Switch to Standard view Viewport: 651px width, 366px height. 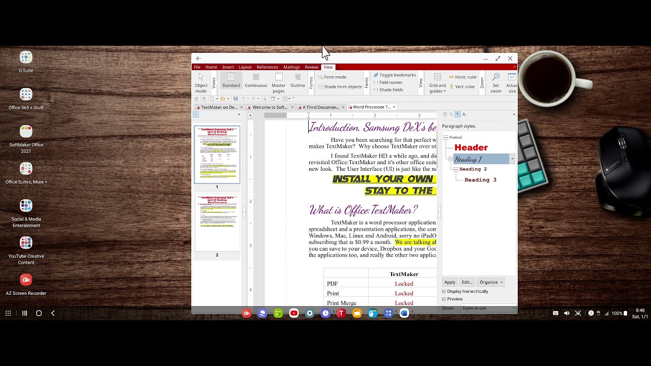click(231, 81)
